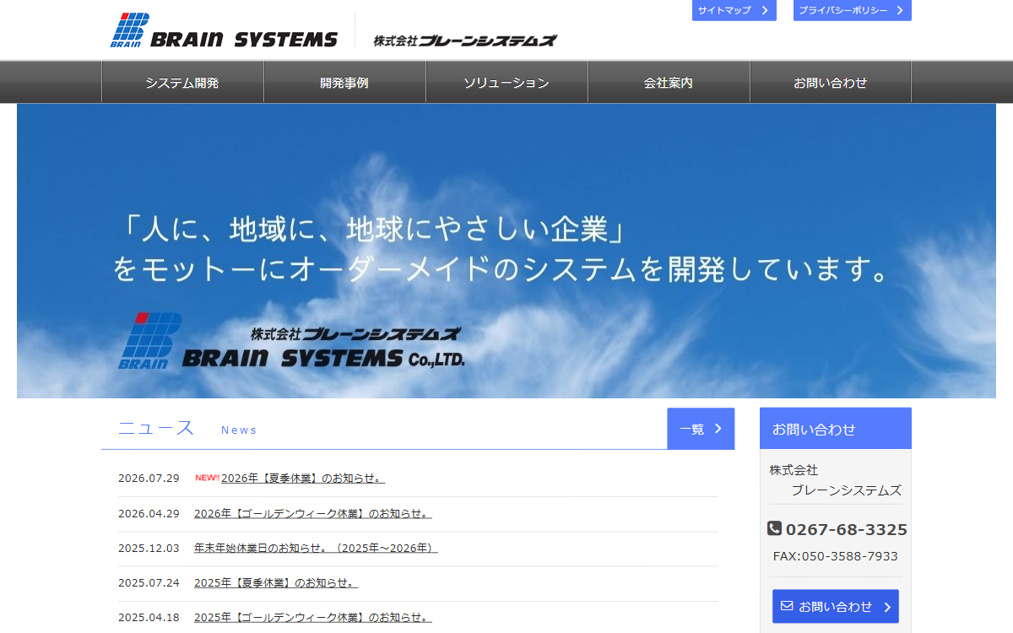Click the date 2025.04.18 in news list
The image size is (1013, 633).
pos(149,617)
